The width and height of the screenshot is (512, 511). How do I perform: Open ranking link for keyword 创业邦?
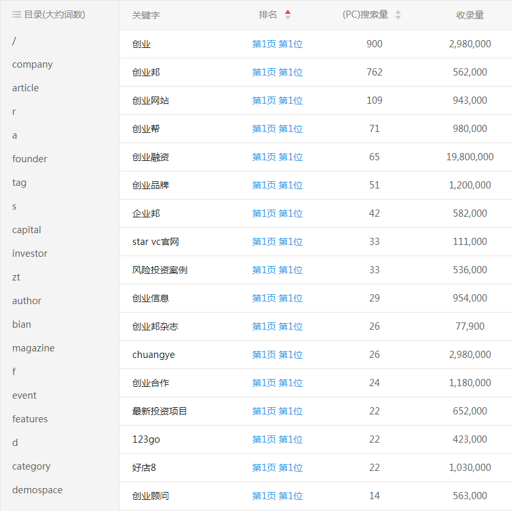tap(277, 72)
